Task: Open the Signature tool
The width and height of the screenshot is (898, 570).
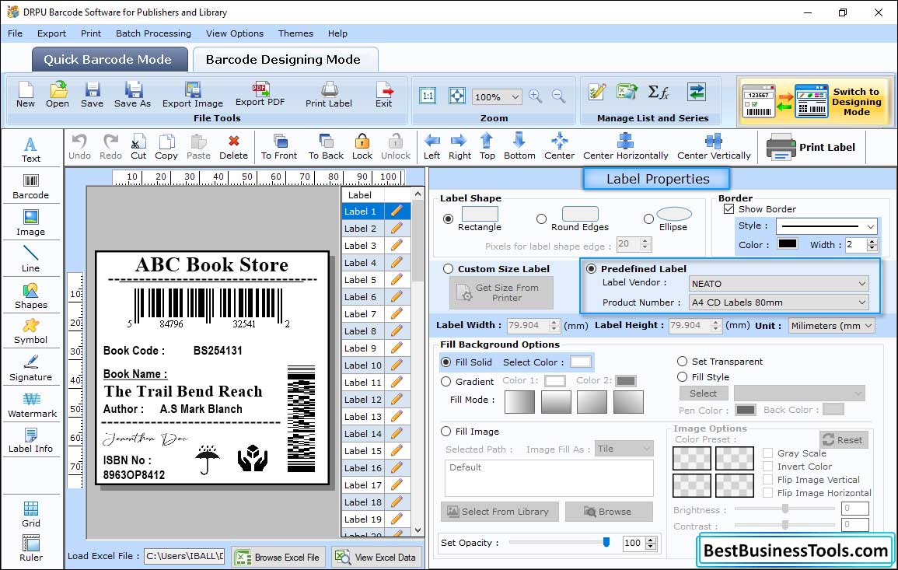Action: coord(31,369)
